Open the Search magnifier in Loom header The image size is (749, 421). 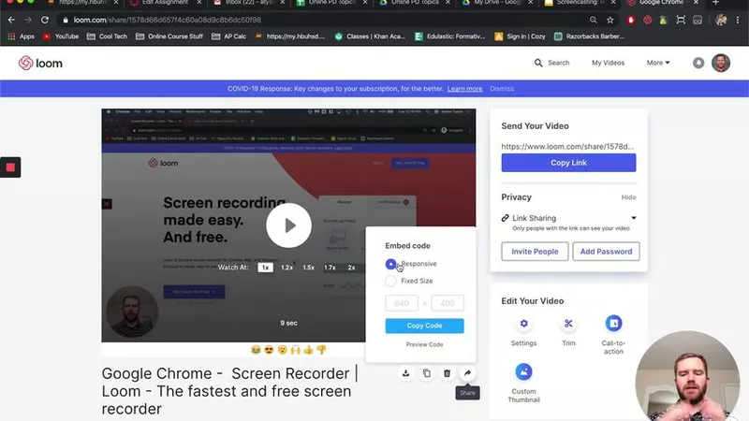[538, 63]
